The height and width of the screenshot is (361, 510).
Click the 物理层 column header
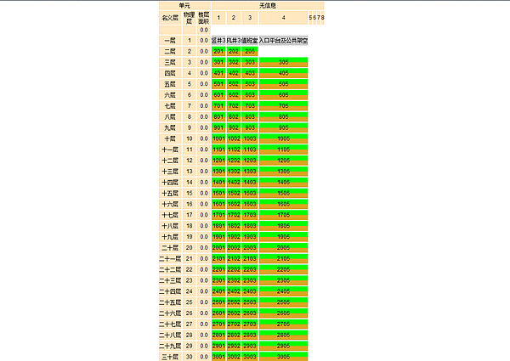coord(189,18)
